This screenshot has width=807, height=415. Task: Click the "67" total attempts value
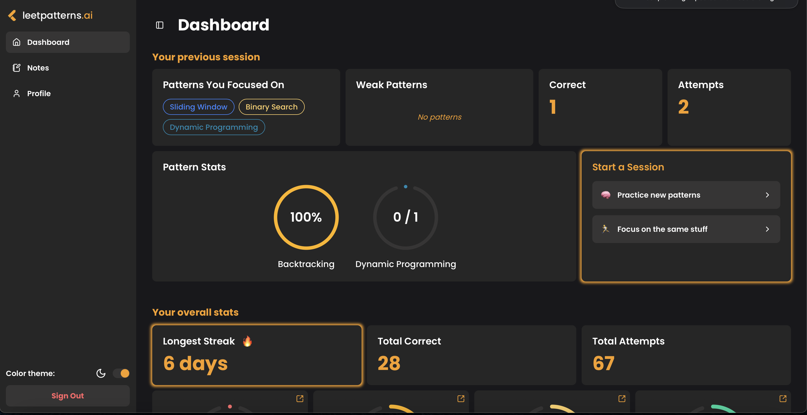click(603, 363)
